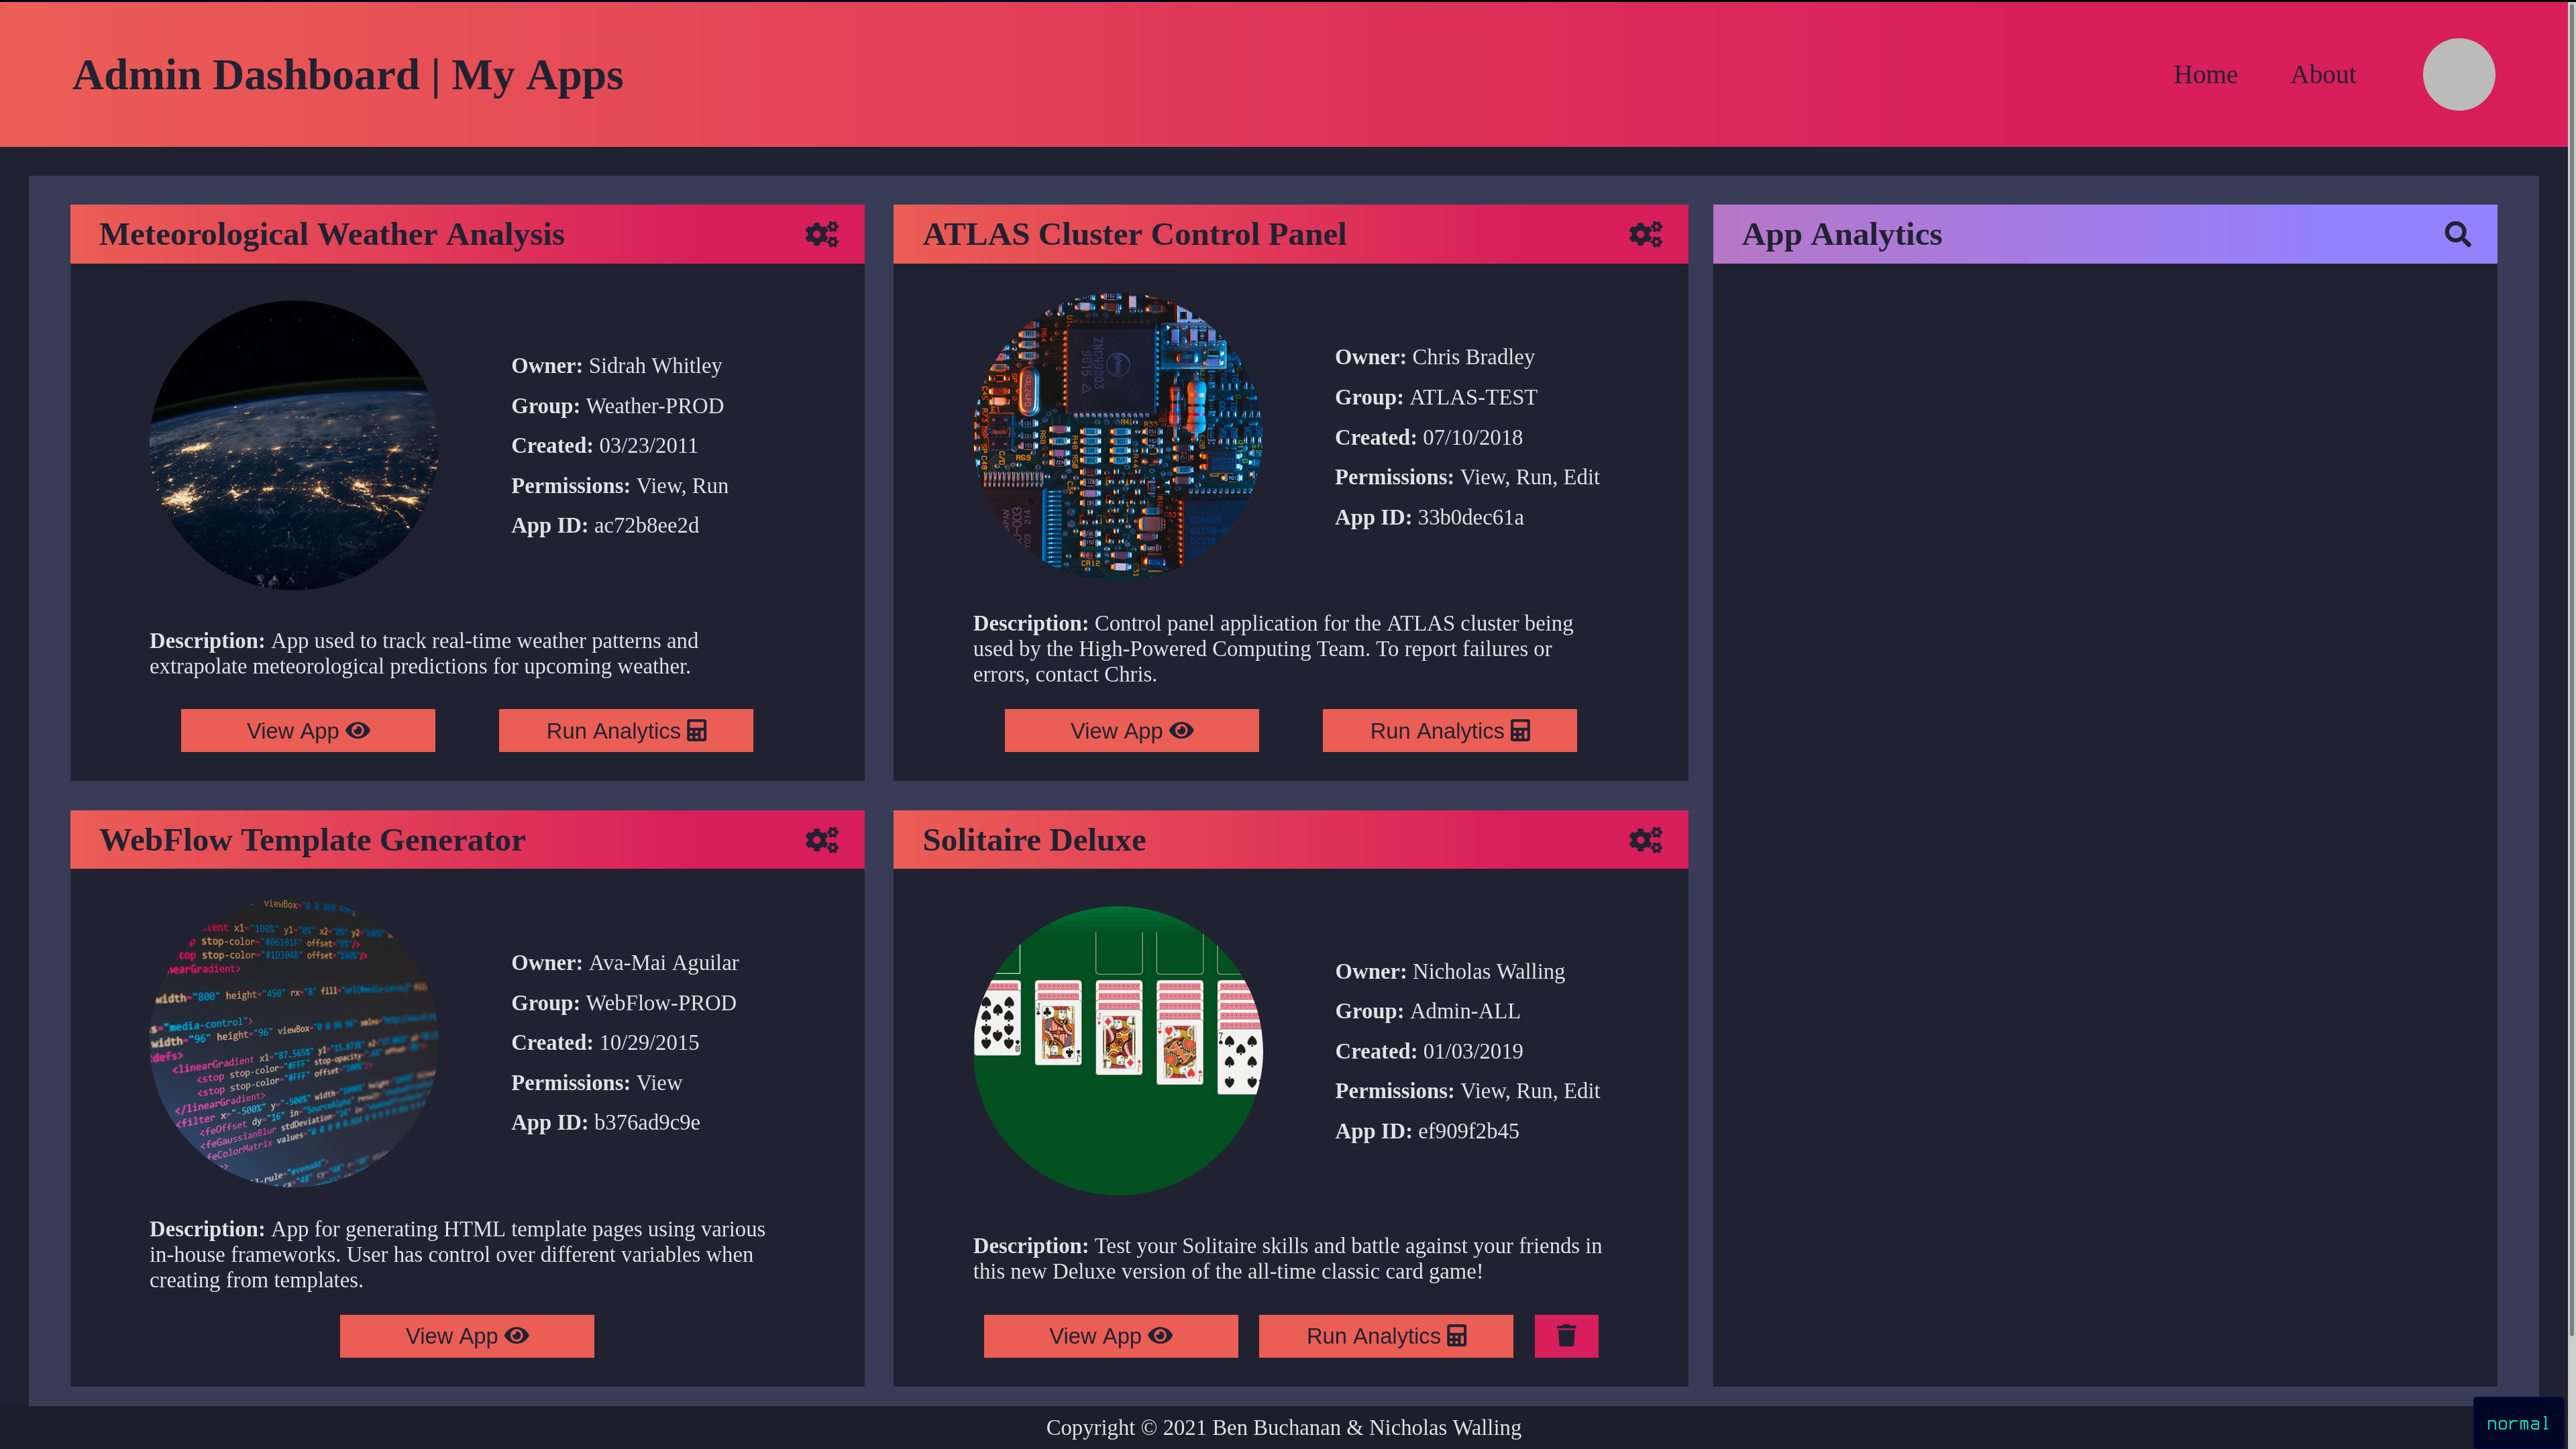Click gears icon on Solitaire Deluxe card

pyautogui.click(x=1645, y=840)
